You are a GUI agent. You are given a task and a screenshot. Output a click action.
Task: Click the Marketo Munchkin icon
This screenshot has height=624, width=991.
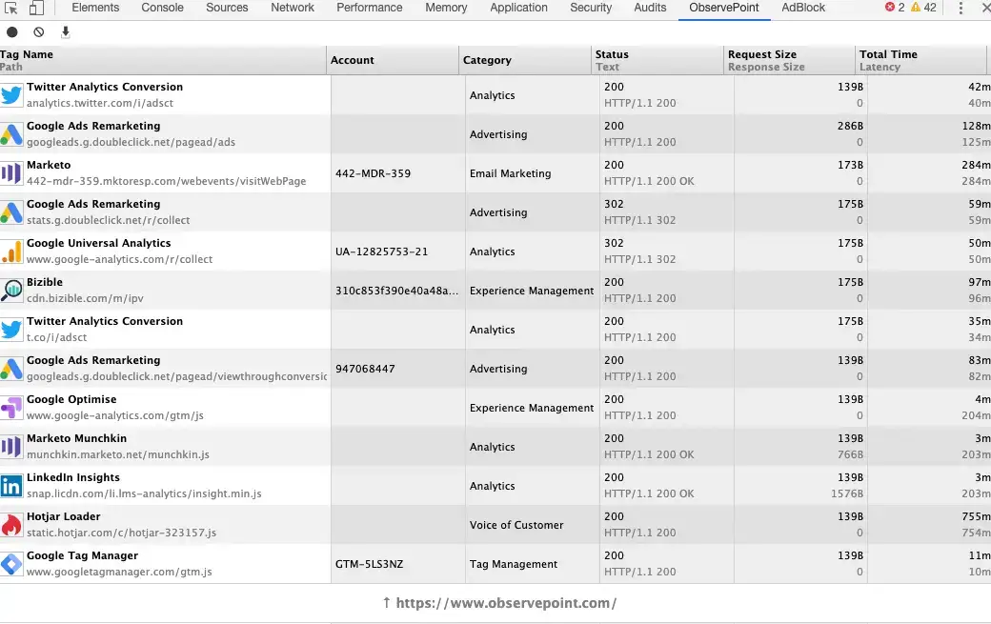click(x=11, y=447)
